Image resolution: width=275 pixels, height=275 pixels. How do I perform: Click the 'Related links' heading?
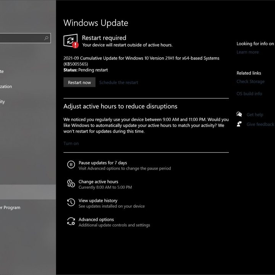tap(249, 73)
